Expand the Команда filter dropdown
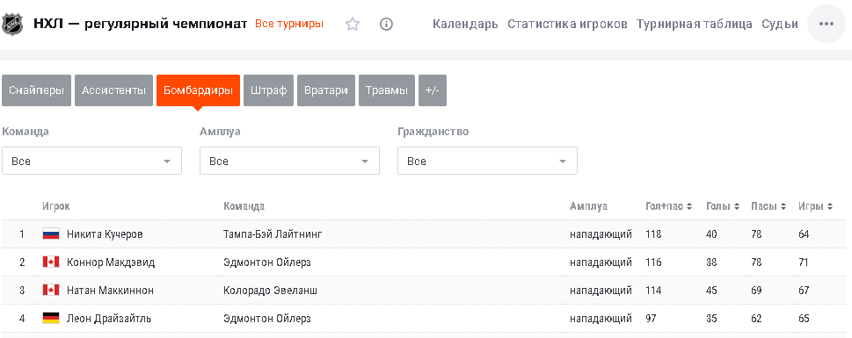Screen dimensions: 852x338 tap(91, 162)
